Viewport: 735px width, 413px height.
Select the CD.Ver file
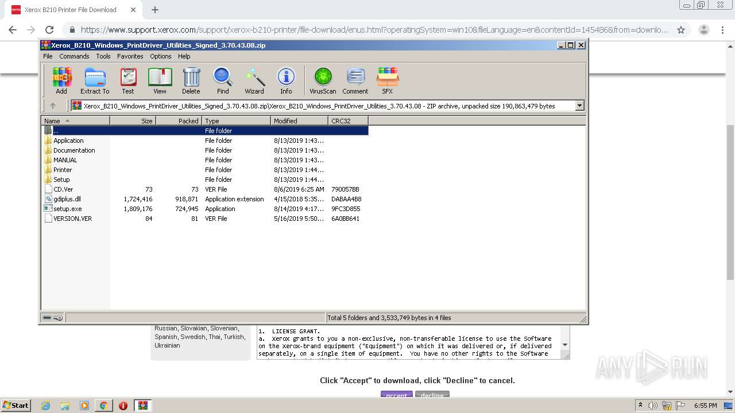click(x=63, y=189)
